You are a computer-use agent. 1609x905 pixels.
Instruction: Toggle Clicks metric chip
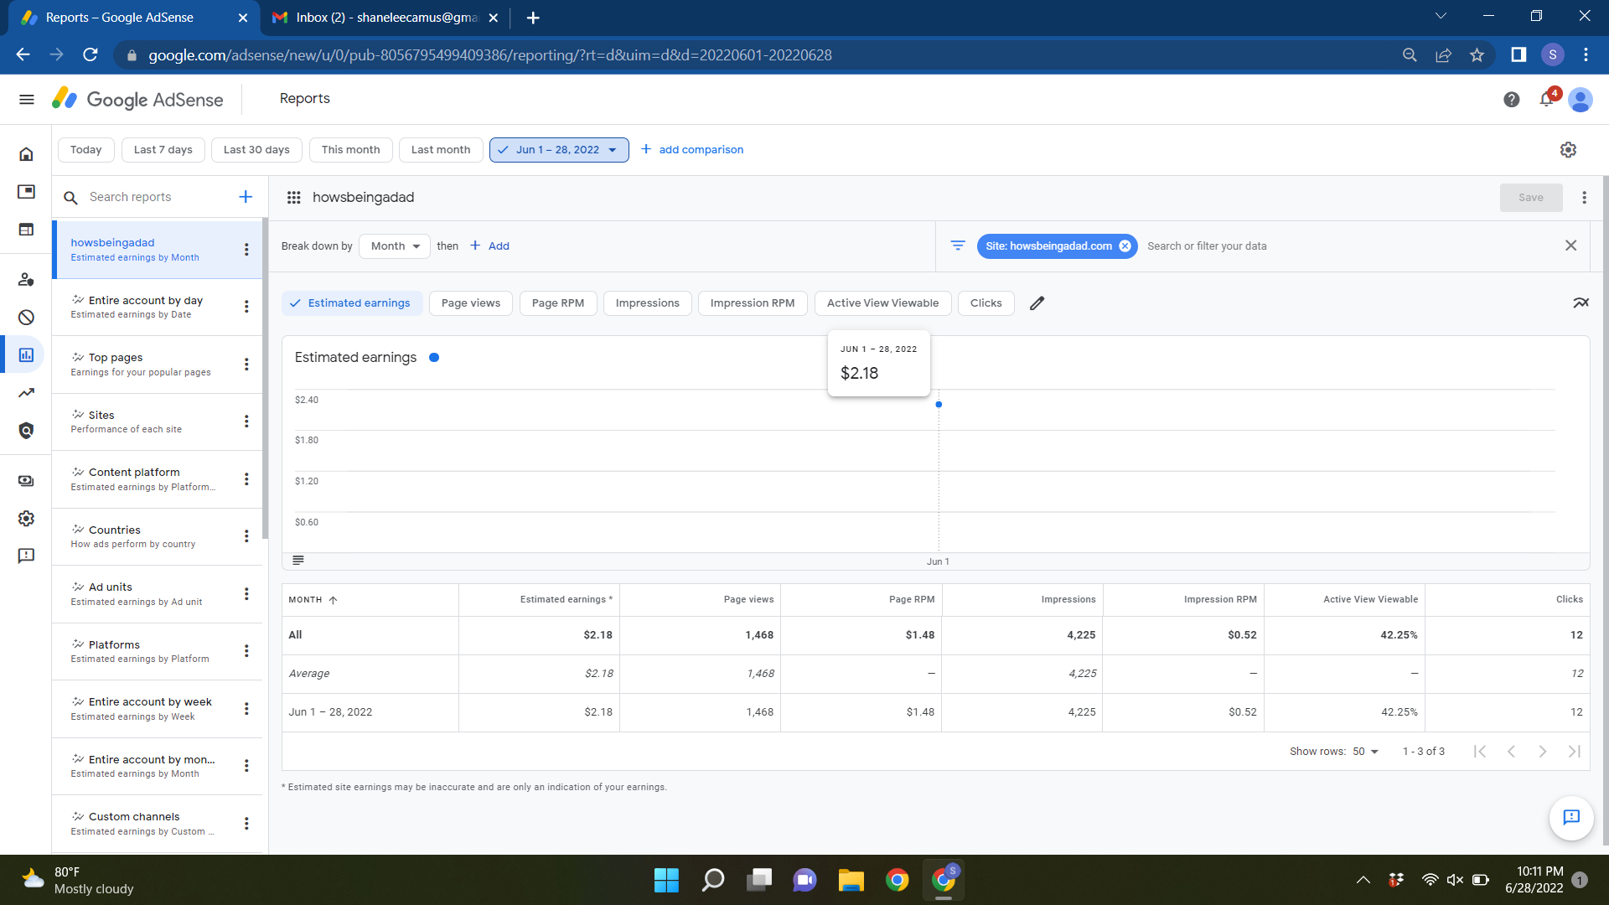point(986,303)
